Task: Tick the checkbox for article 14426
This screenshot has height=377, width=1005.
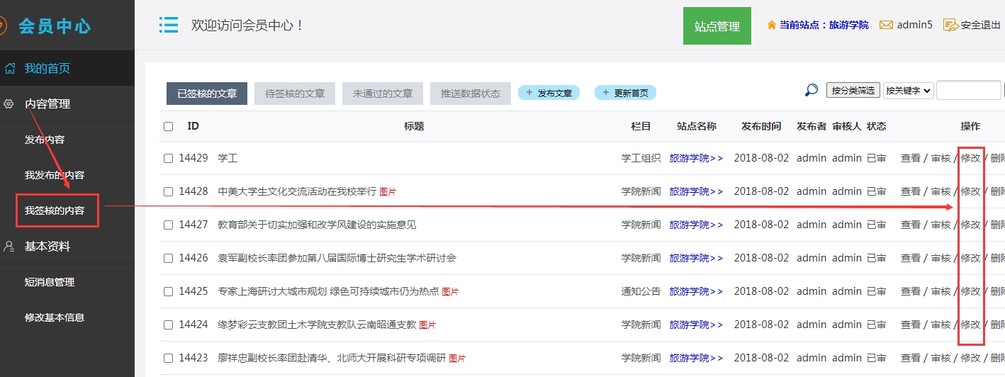Action: pos(168,259)
